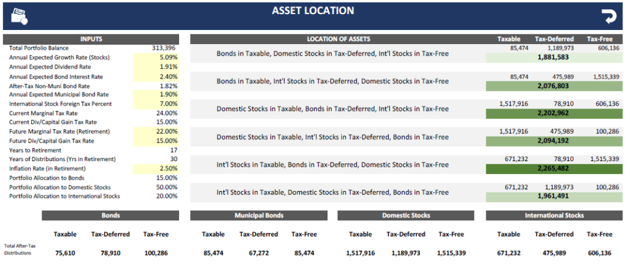Click the Annual Expected Municipal Bond Rate cell

tap(156, 95)
